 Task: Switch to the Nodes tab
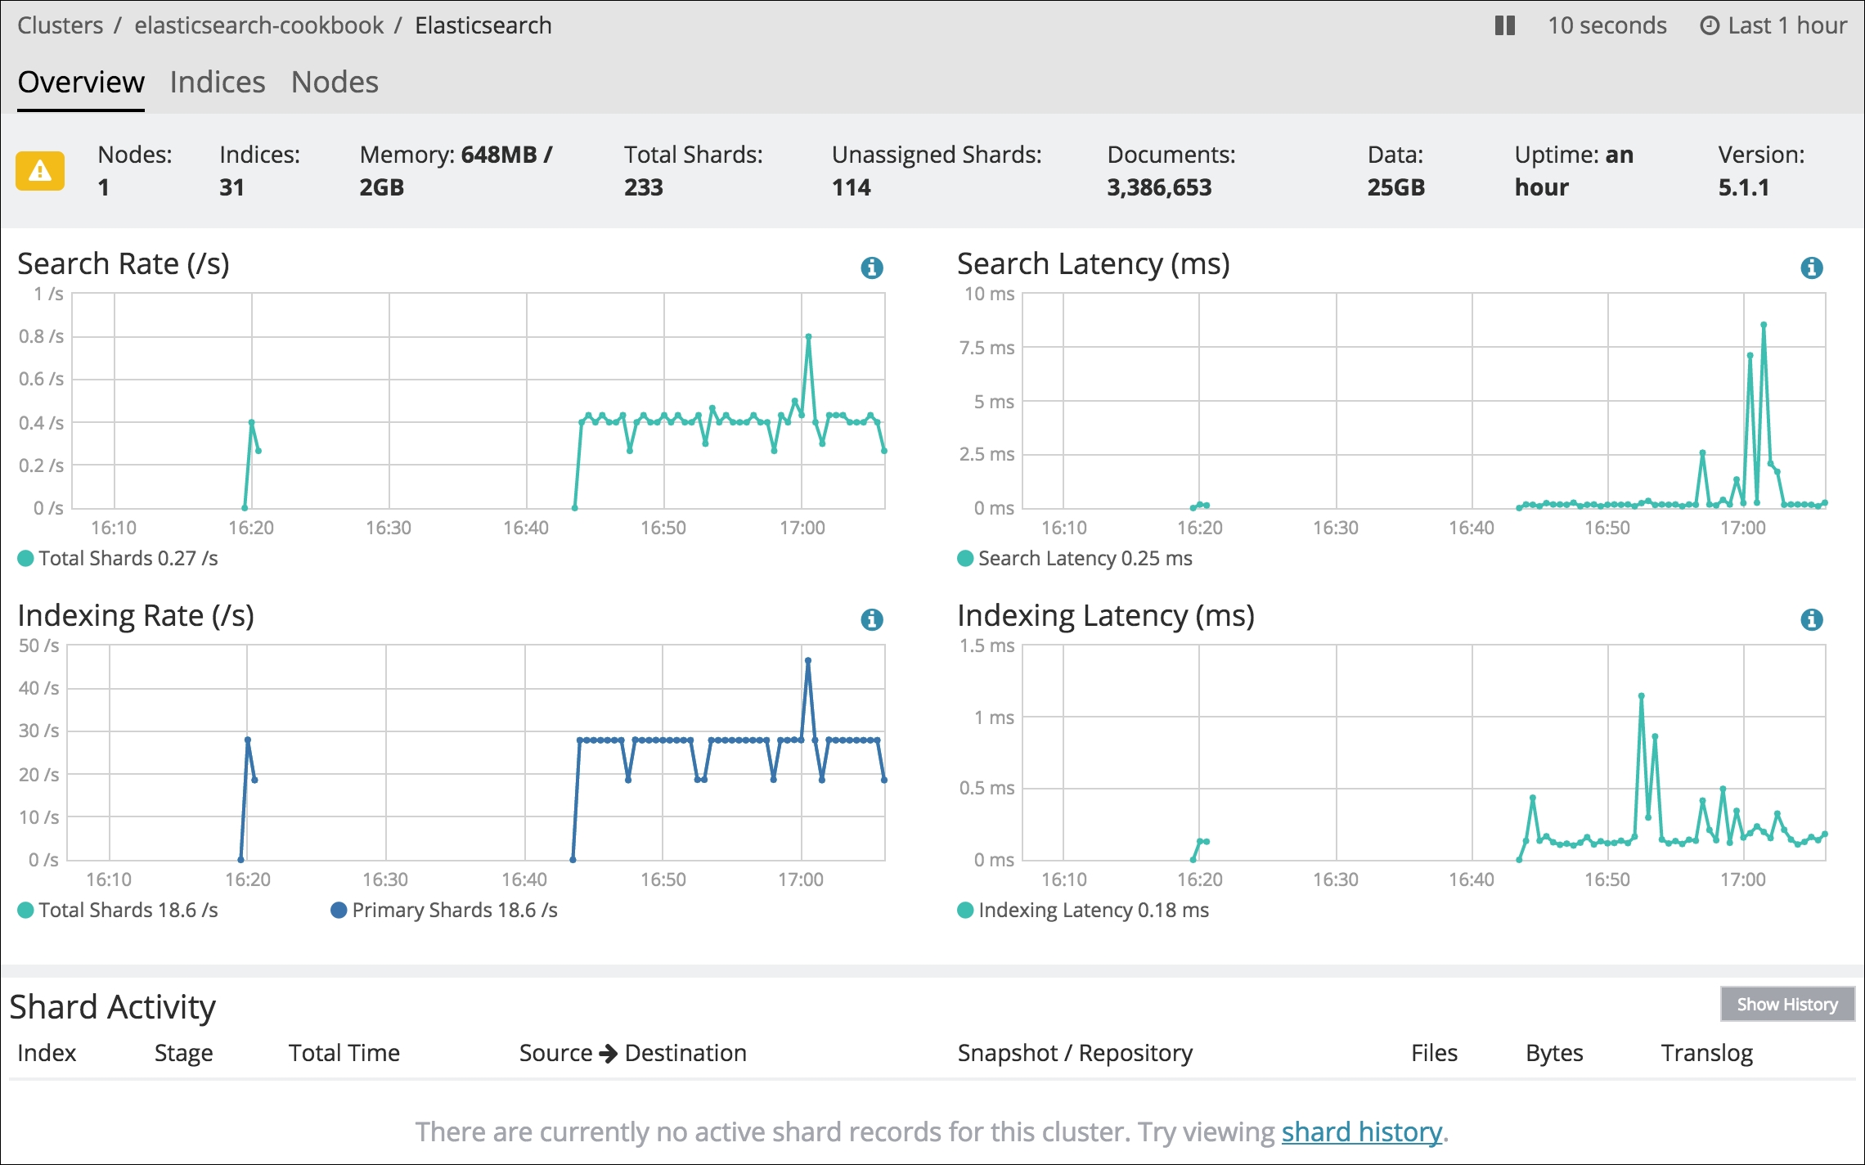click(335, 82)
